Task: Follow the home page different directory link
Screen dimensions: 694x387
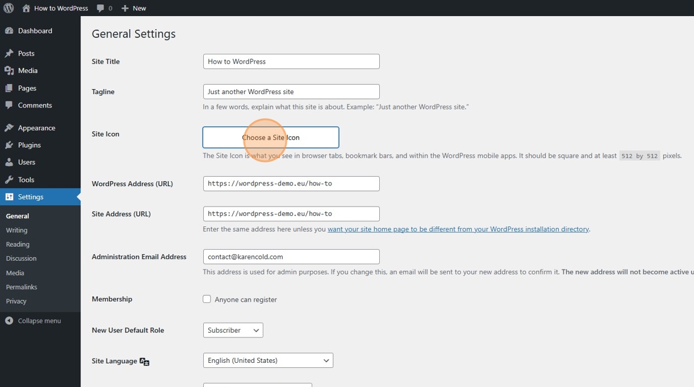Action: pyautogui.click(x=458, y=229)
